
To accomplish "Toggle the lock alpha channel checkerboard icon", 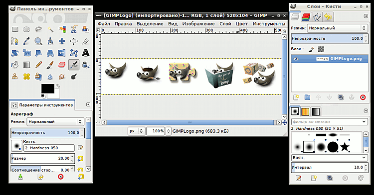I will [321, 49].
